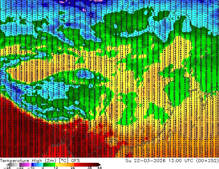Screen dimensions: 219x169
Task: Click the '12:00 UTC' time text
Action: 181,161
